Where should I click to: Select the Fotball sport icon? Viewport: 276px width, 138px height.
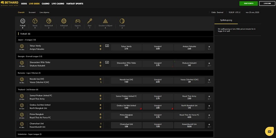22,21
